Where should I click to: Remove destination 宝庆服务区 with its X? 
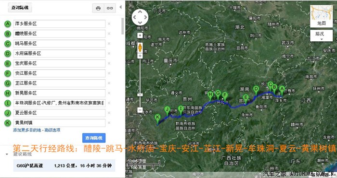[x=109, y=63]
